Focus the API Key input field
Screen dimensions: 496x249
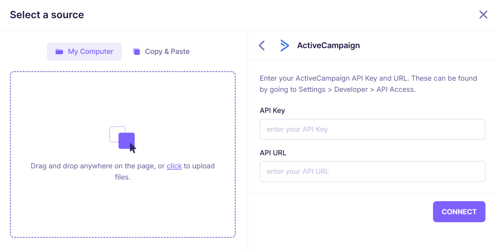pos(373,129)
